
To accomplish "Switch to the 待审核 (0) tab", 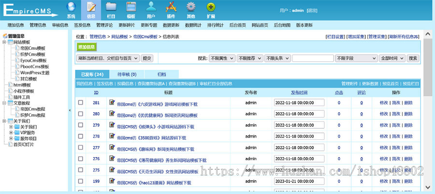I will click(x=127, y=75).
